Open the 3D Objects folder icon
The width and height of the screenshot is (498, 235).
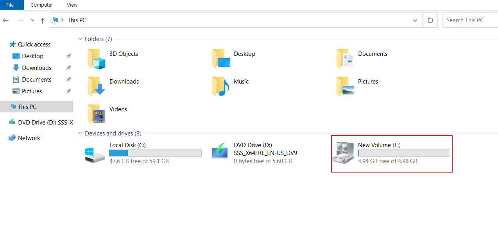pyautogui.click(x=97, y=59)
